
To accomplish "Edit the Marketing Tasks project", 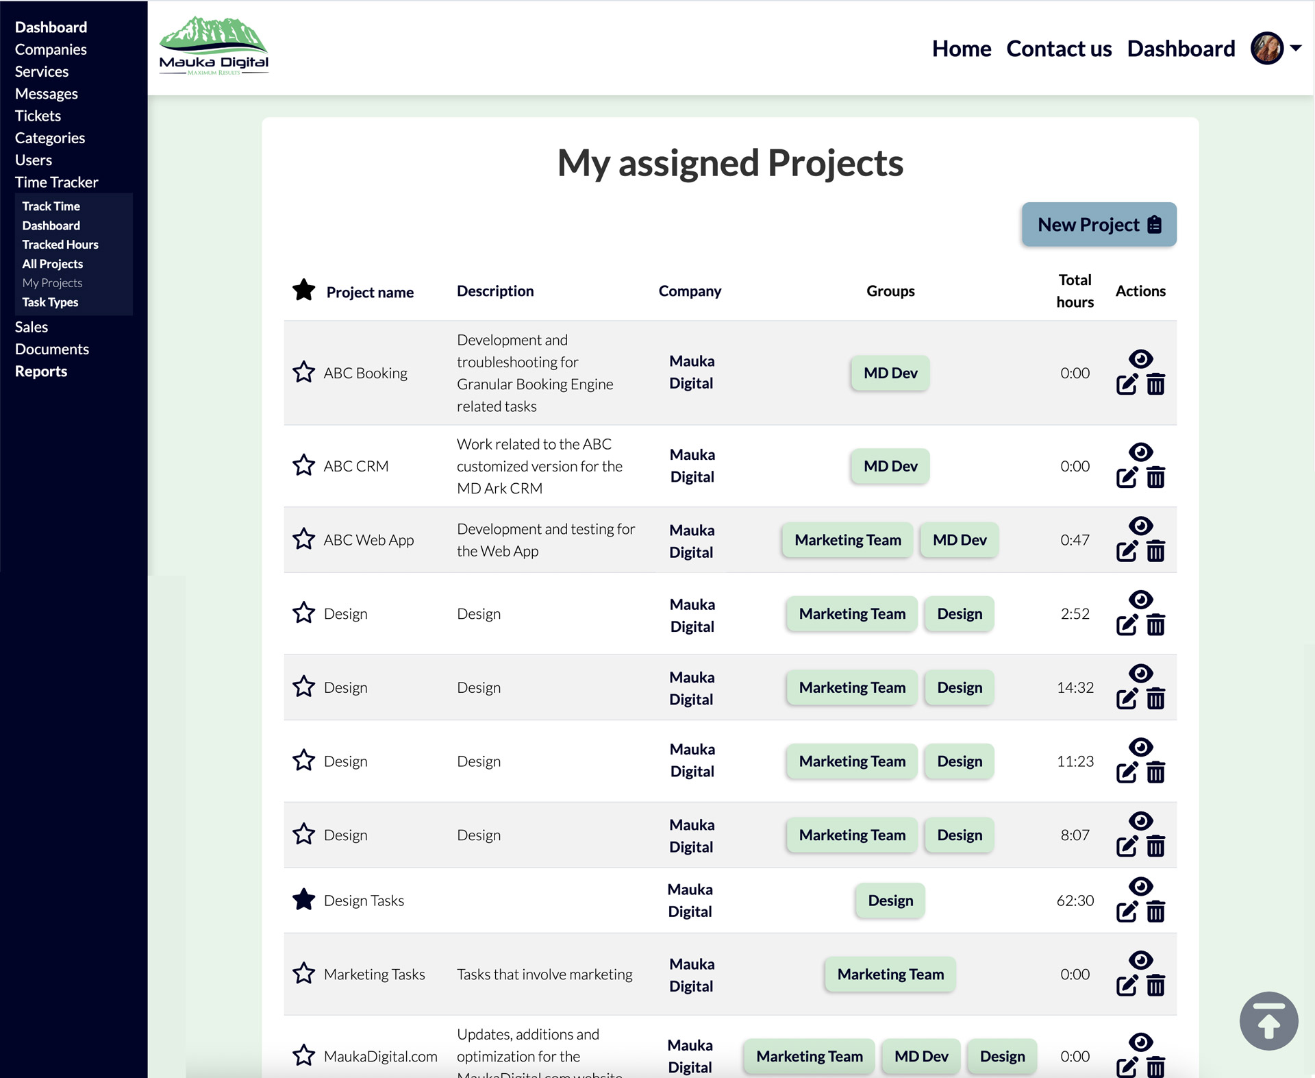I will [x=1127, y=986].
